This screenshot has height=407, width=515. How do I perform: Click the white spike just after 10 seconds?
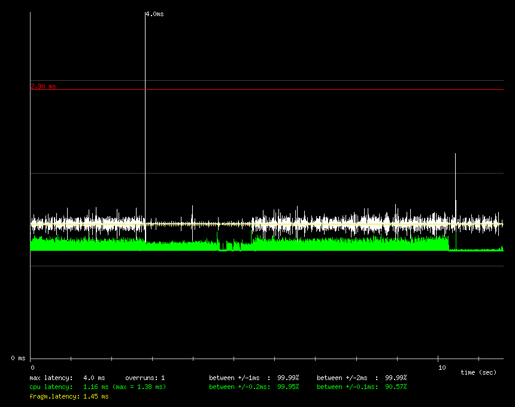click(456, 180)
